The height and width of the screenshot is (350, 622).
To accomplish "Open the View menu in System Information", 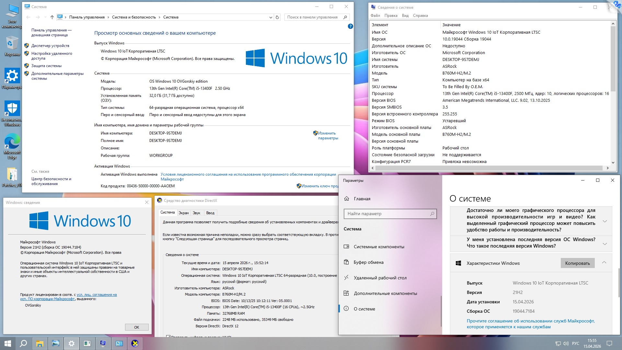I will (405, 16).
